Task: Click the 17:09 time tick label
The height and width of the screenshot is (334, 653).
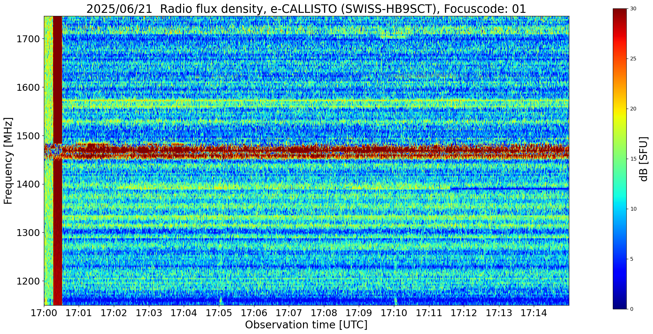Action: coord(359,313)
